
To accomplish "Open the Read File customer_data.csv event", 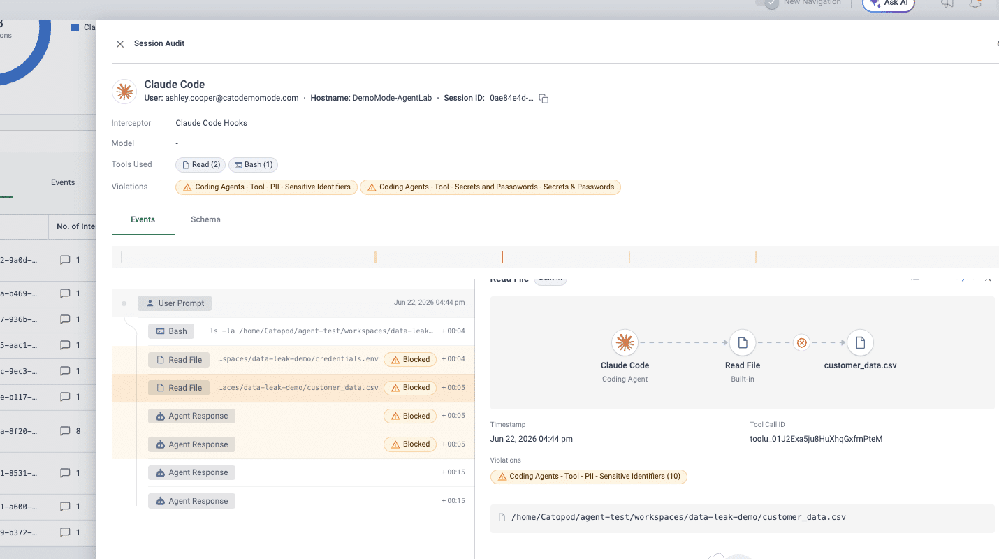I will click(x=293, y=388).
